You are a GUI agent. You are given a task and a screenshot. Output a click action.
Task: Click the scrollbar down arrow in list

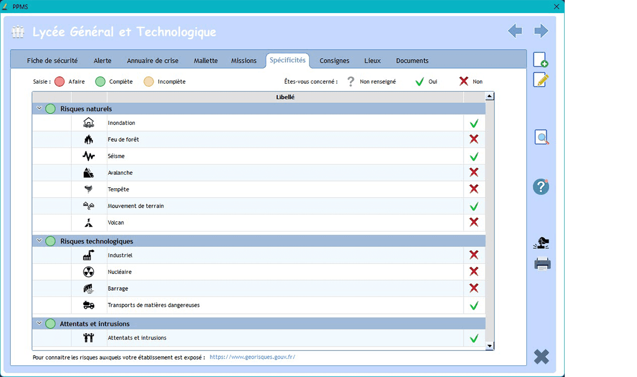490,346
